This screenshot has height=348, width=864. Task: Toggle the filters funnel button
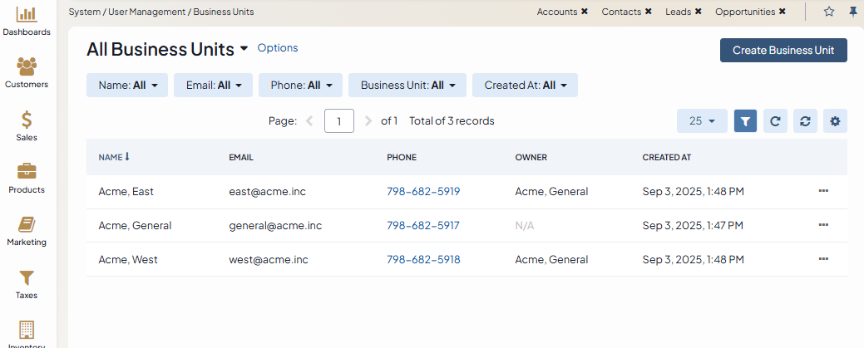(x=745, y=121)
